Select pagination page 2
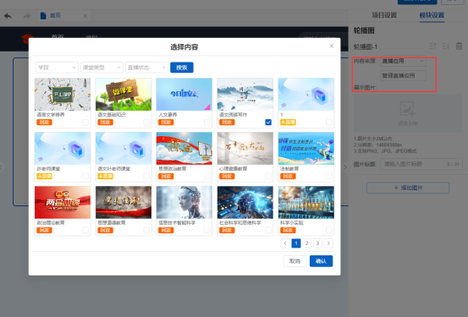 point(307,243)
